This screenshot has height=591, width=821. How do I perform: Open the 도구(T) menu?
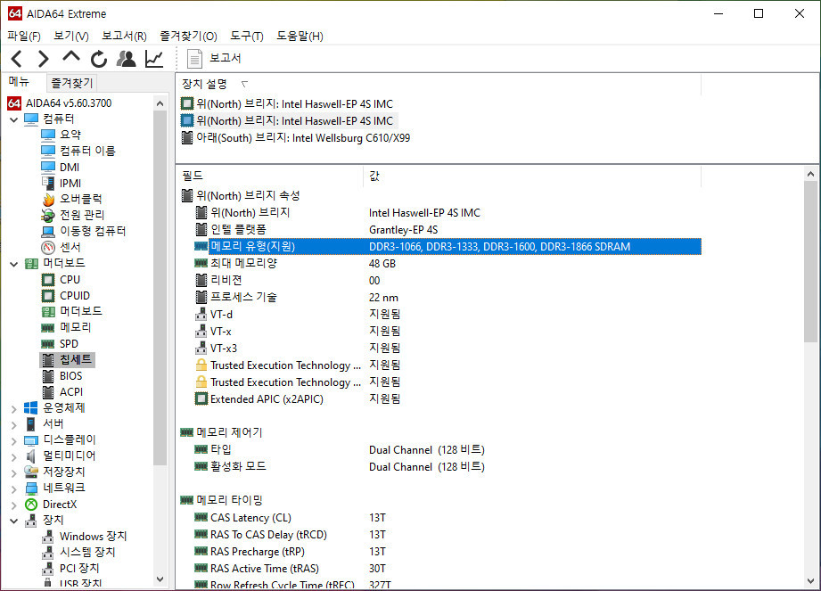click(x=247, y=37)
